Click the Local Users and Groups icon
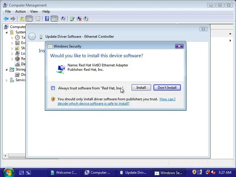Viewport: 236px width, 177px height. (x=17, y=53)
